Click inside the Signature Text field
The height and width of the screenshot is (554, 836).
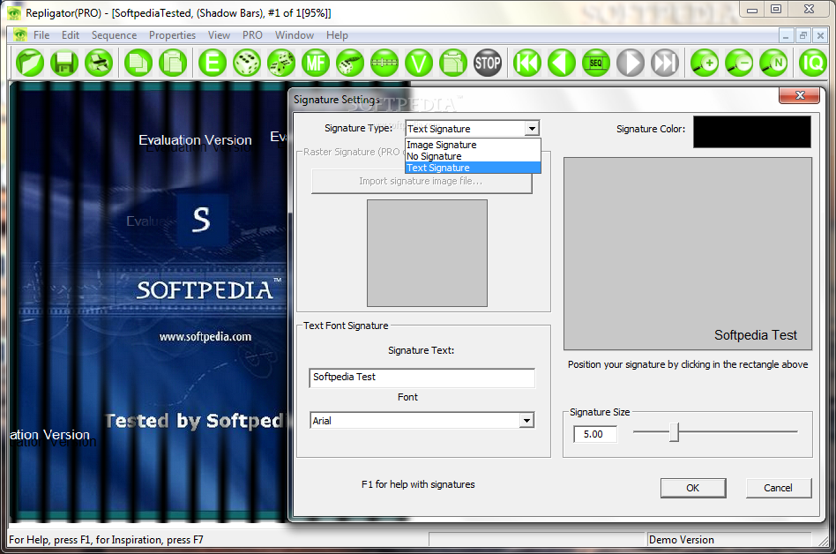point(422,378)
